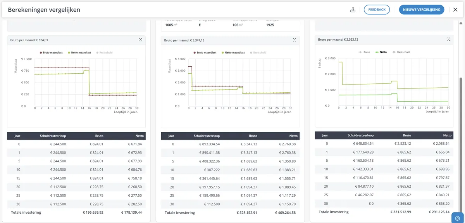The image size is (465, 223).
Task: Click the € 1.089,45 netto cell
Action: (288, 187)
